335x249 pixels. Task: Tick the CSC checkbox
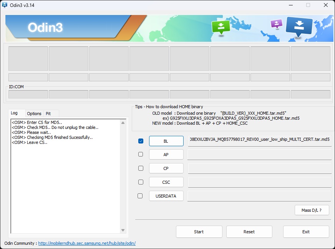141,182
